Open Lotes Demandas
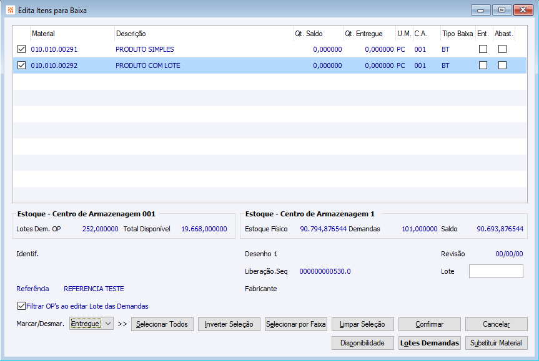The image size is (539, 361). point(429,343)
